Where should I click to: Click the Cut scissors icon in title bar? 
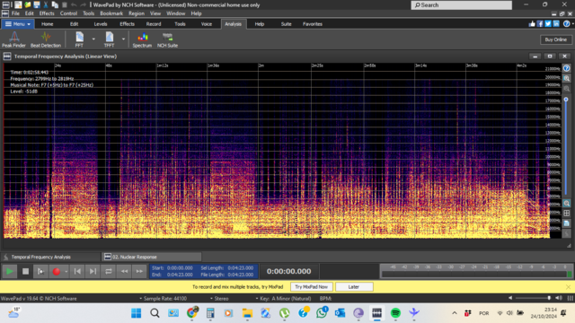click(46, 4)
